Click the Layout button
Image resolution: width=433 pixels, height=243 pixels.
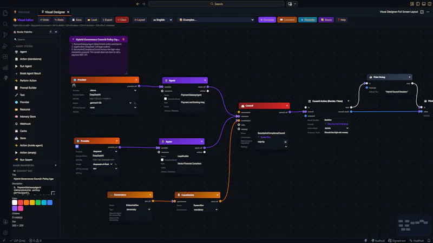tap(140, 20)
